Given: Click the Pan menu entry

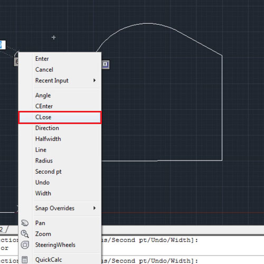Looking at the screenshot, I should tap(60, 223).
